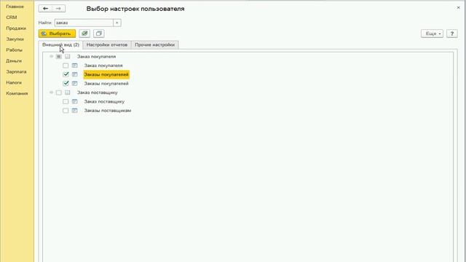Click form icon of highlighted Заказы покупателей
Viewport: 466px width, 262px height.
pos(74,74)
